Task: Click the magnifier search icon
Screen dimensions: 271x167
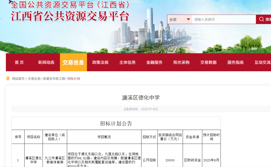Action: [x=261, y=19]
